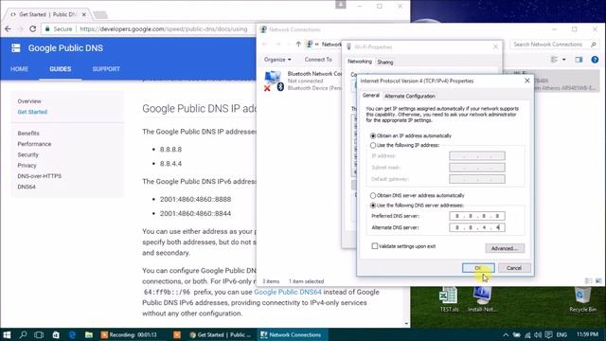Show hidden tray icons chevron

505,334
